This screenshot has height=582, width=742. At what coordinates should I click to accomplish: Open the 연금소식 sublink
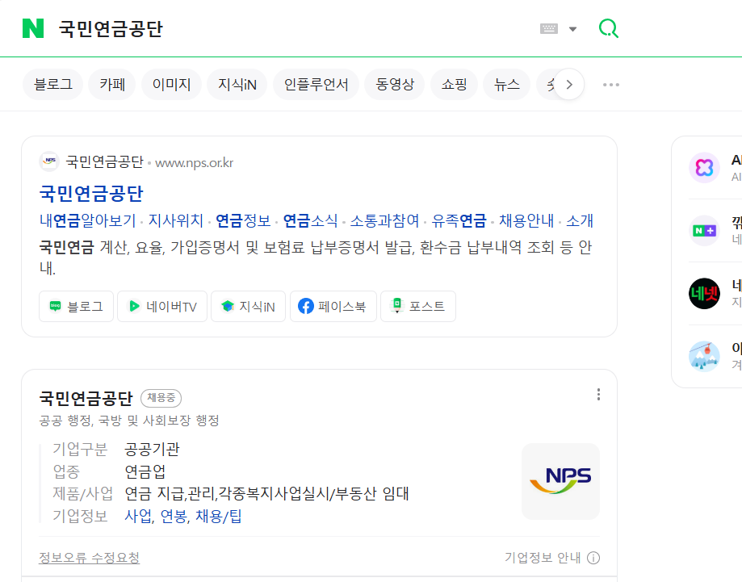tap(310, 220)
